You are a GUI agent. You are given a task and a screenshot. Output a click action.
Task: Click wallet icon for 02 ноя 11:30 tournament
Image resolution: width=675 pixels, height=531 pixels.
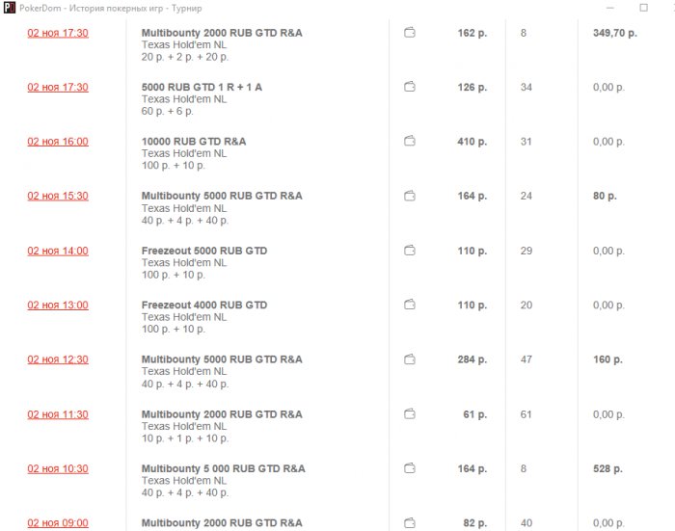tap(409, 414)
